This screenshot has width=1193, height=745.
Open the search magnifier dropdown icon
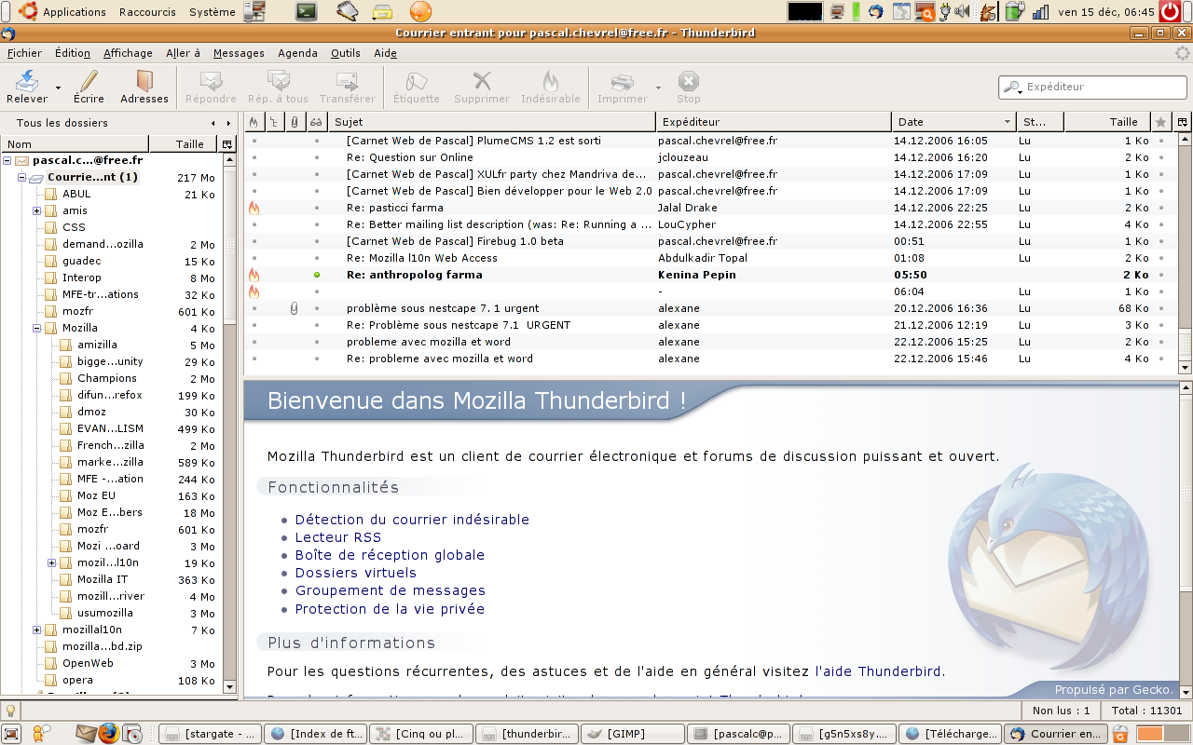coord(1012,87)
